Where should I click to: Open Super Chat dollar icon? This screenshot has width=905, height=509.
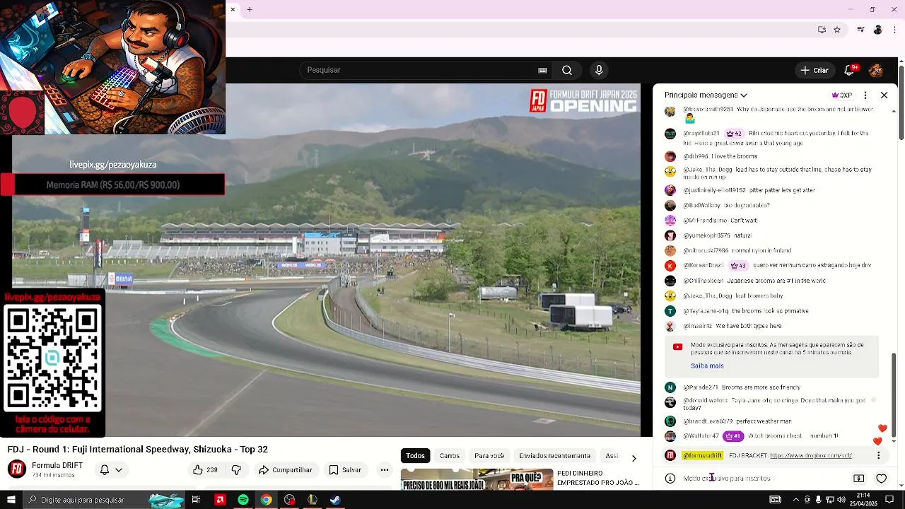point(858,479)
